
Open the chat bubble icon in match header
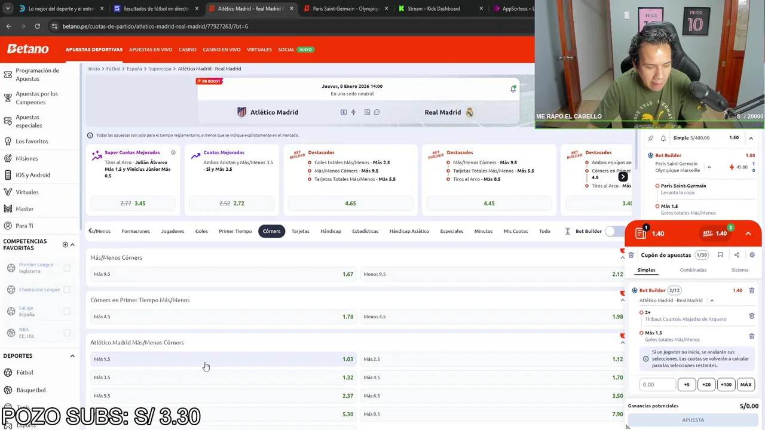click(x=377, y=112)
